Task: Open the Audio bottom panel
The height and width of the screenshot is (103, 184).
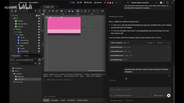Action: tap(63, 100)
